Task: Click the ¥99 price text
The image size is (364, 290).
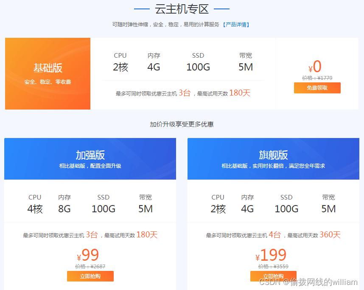Action: click(88, 255)
